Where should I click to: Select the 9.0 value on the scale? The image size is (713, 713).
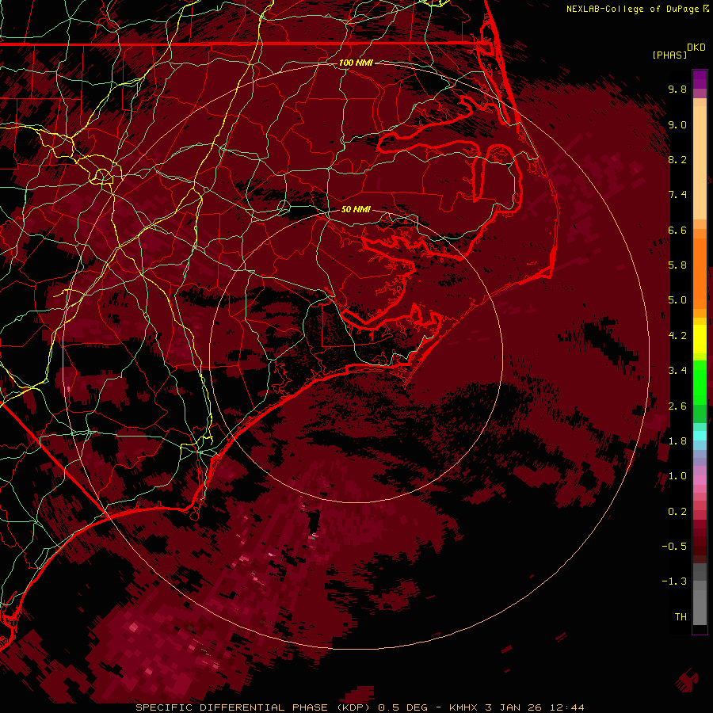pos(677,124)
